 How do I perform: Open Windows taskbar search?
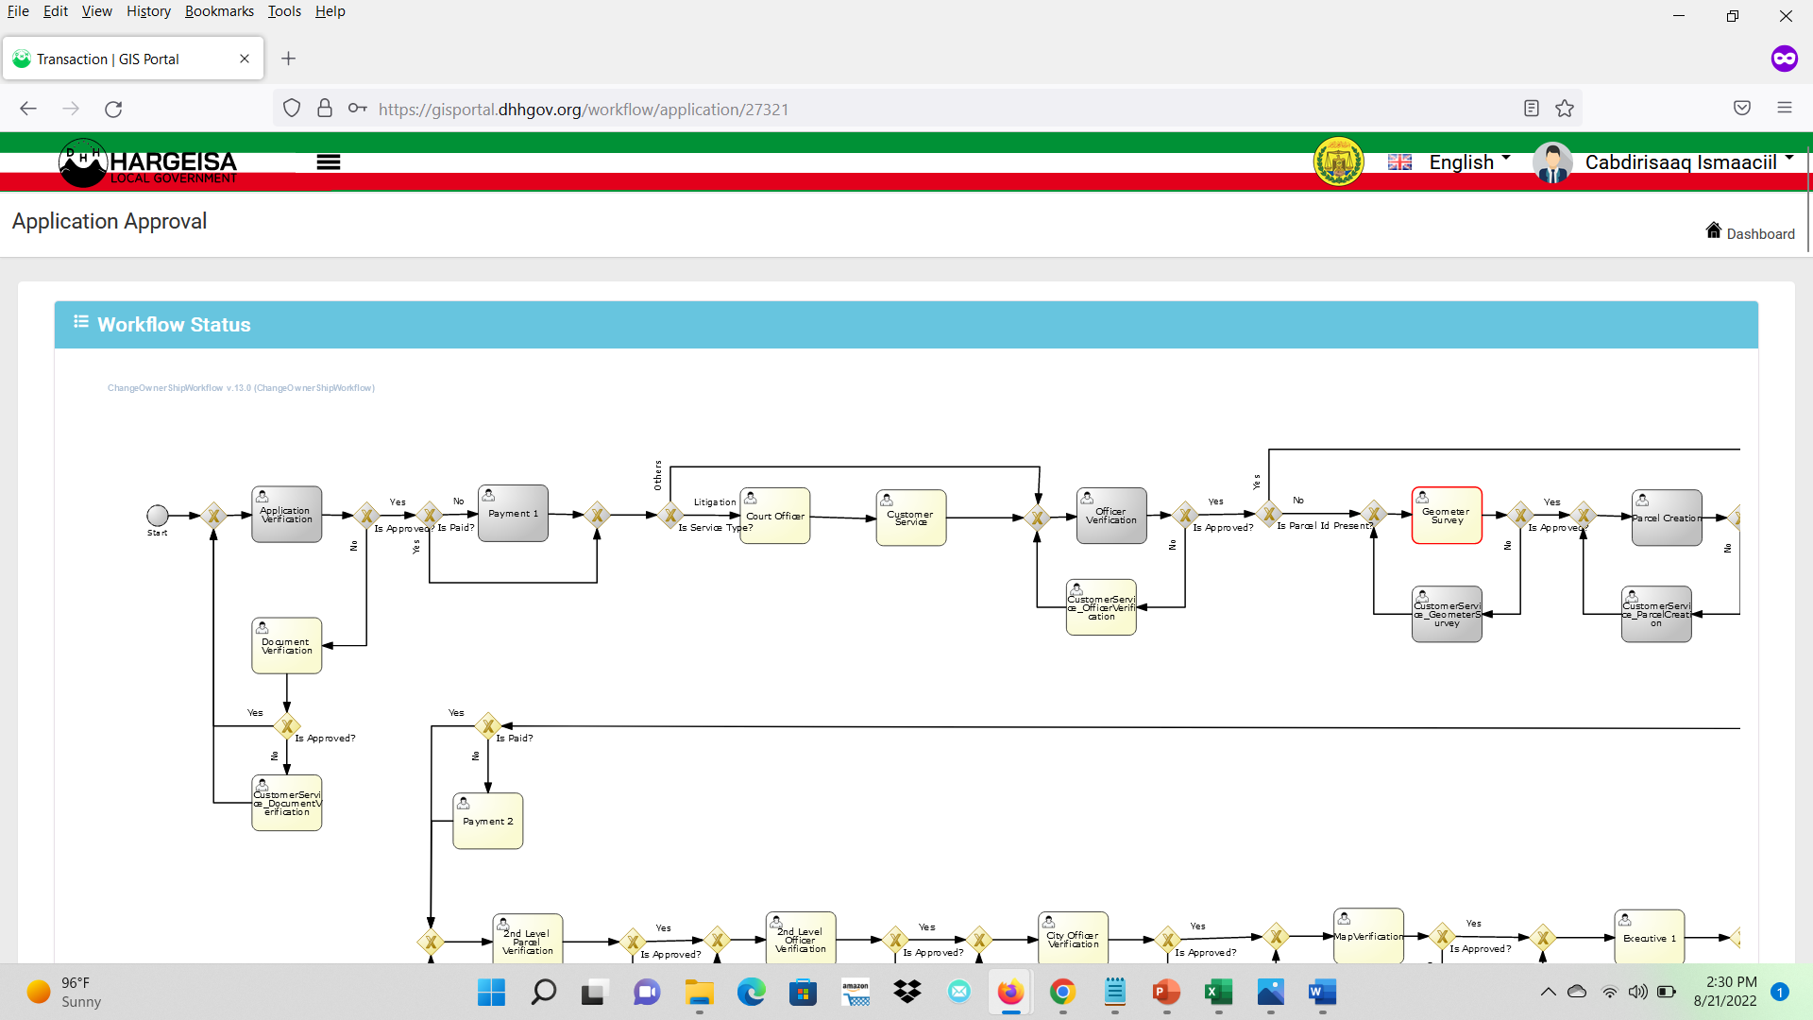(x=543, y=993)
